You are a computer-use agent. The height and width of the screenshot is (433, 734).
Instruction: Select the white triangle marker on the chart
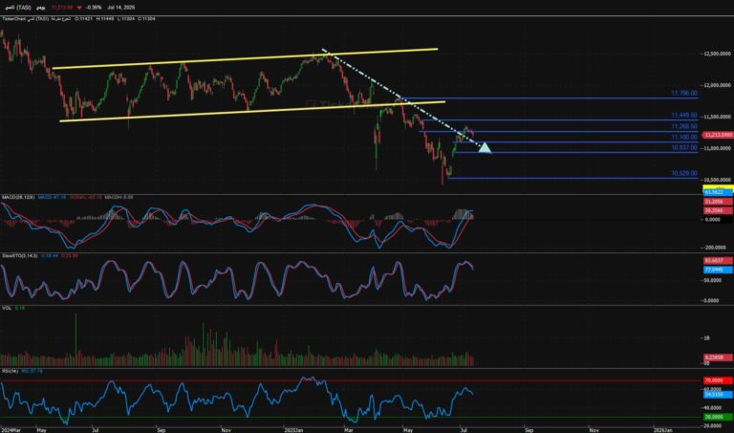click(485, 147)
